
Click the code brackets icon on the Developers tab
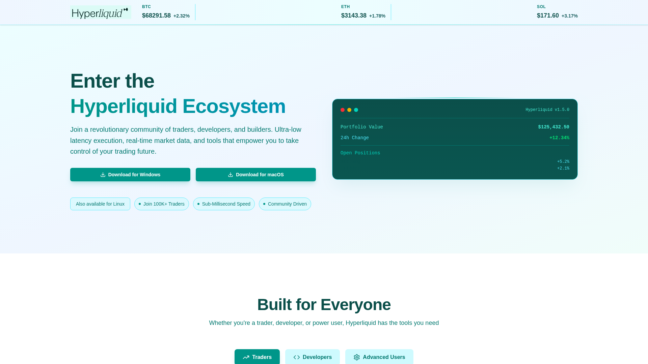pos(297,357)
